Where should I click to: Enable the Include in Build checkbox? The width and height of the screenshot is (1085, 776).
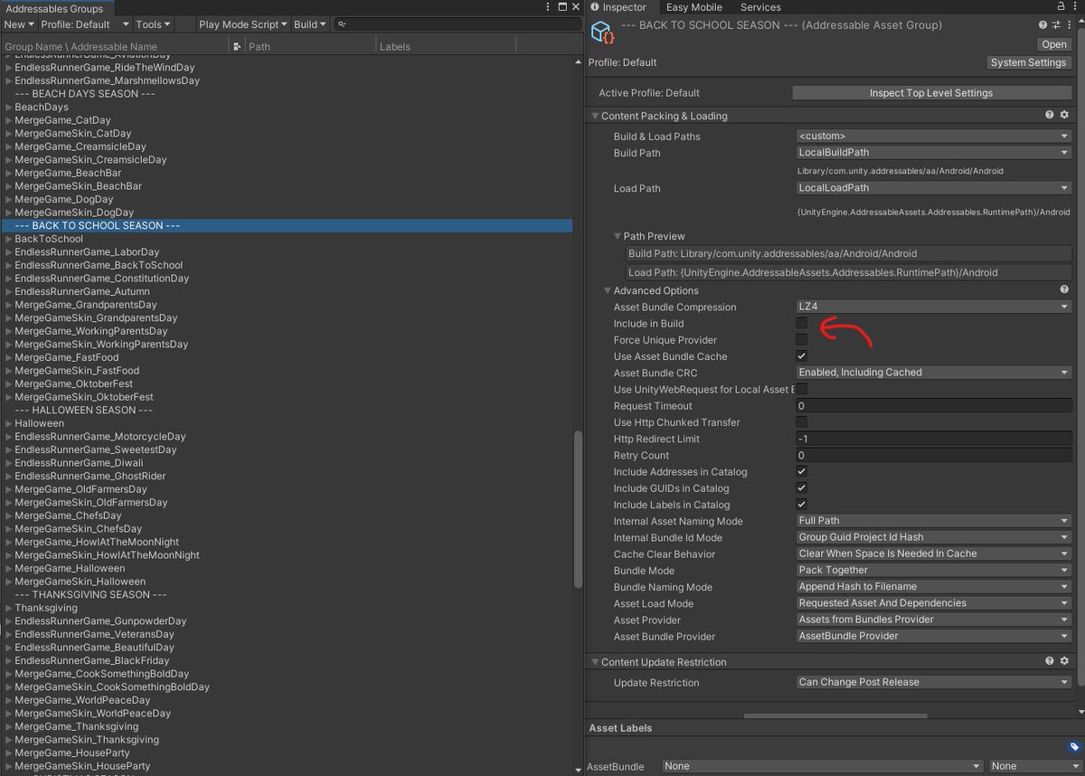[x=801, y=323]
